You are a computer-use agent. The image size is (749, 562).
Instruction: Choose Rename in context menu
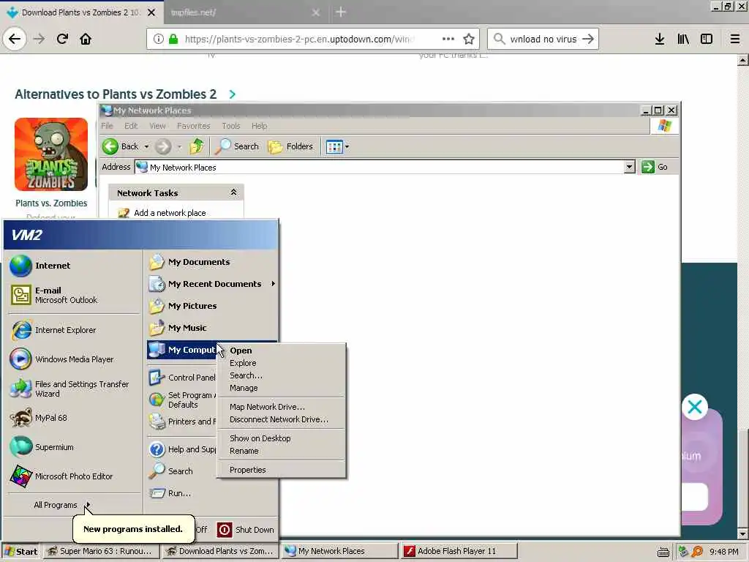(282, 451)
